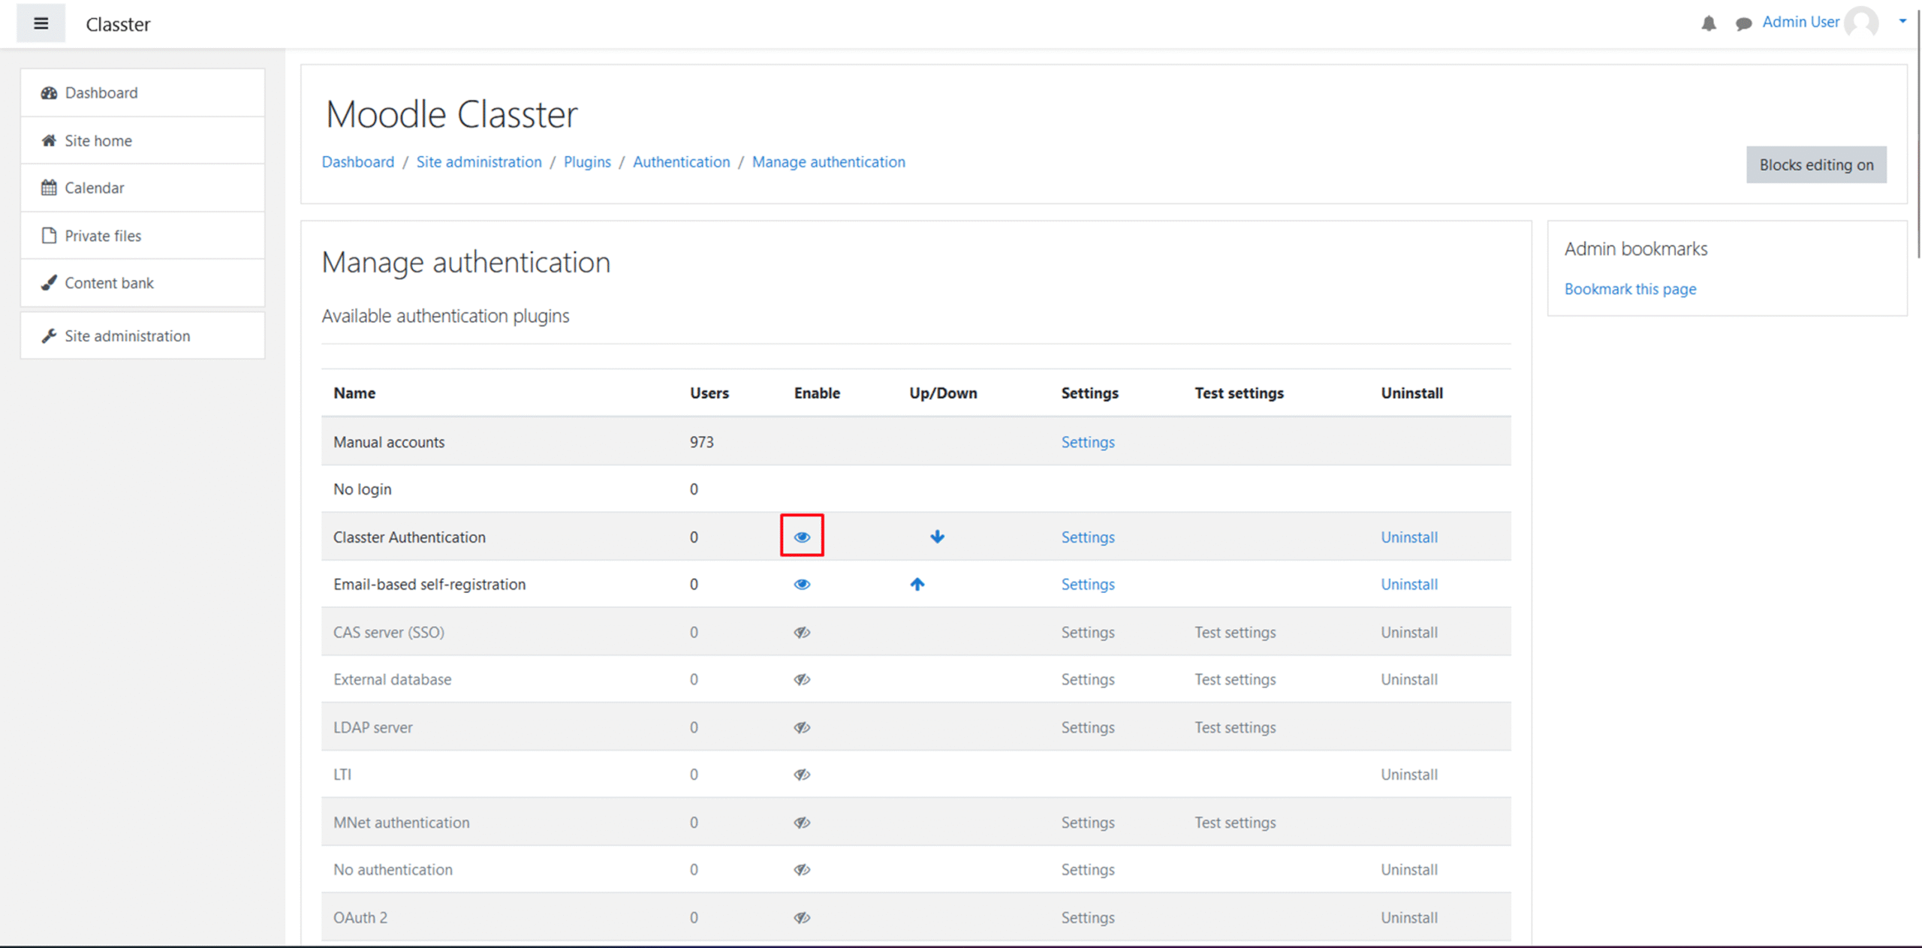Uninstall Email-based self-registration plugin
1922x948 pixels.
coord(1409,585)
